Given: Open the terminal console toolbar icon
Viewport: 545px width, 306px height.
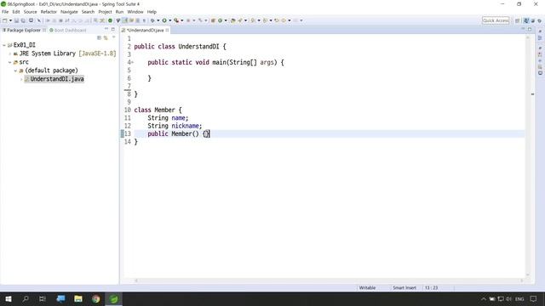Looking at the screenshot, I should tap(31, 20).
